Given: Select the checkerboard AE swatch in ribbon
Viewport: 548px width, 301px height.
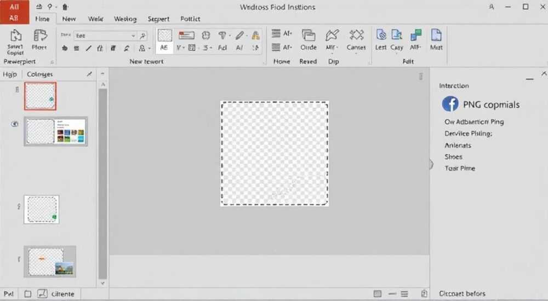Looking at the screenshot, I should tap(164, 40).
